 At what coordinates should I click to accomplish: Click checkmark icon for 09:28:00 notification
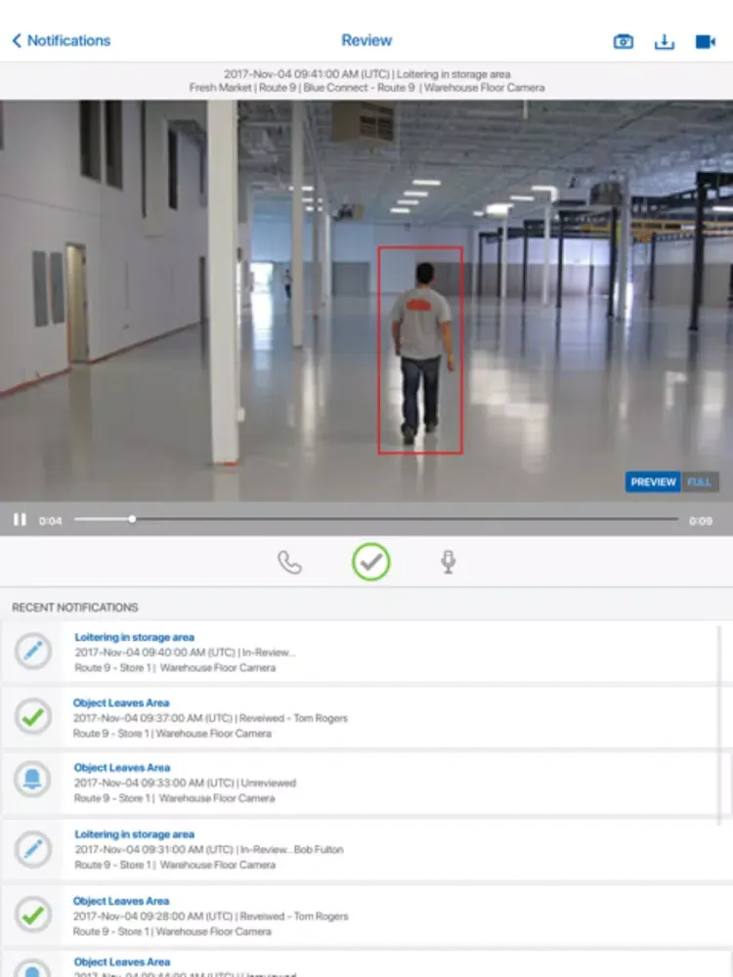tap(33, 914)
